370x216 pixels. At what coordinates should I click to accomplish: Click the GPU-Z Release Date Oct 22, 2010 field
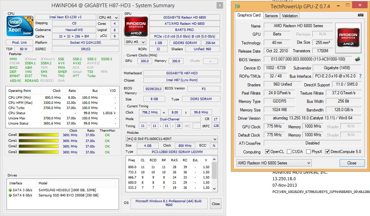click(x=277, y=51)
